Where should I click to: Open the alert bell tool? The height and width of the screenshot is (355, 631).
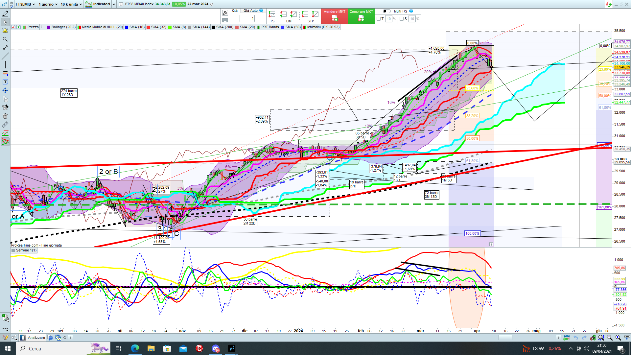5,31
